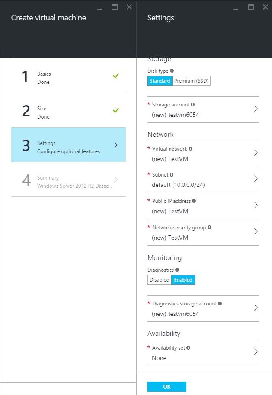Click the Monitoring section heading

click(164, 258)
